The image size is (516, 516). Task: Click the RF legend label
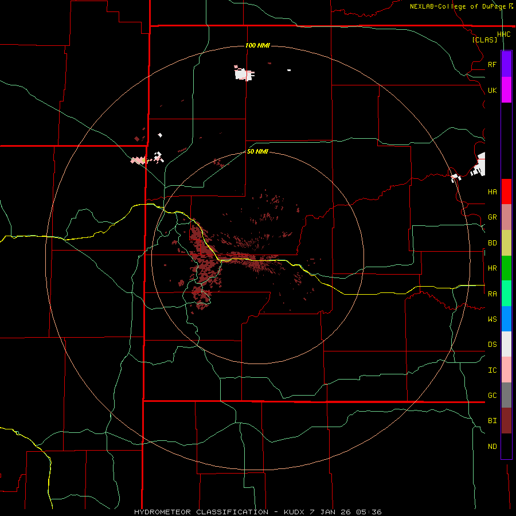pyautogui.click(x=492, y=64)
